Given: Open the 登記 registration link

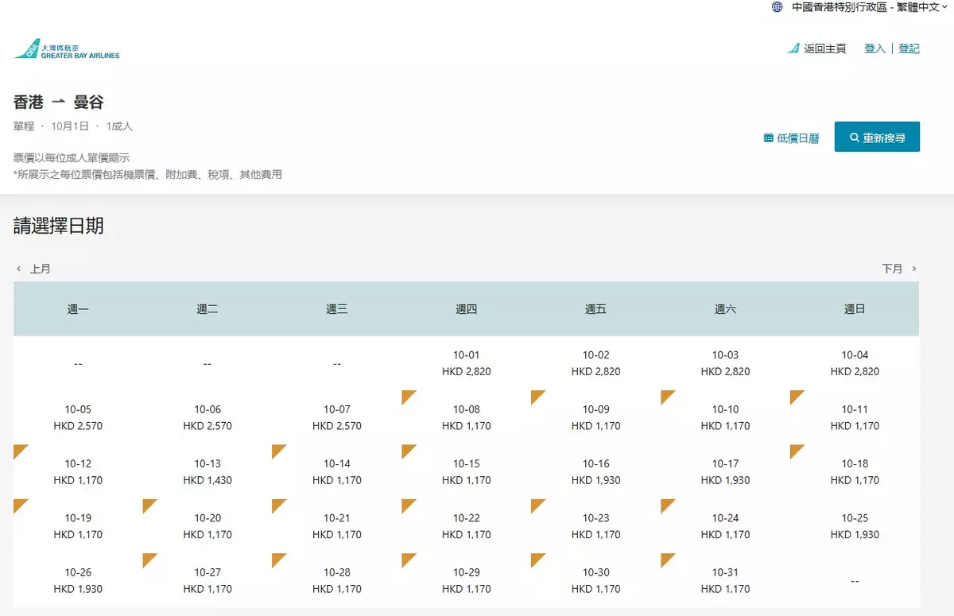Looking at the screenshot, I should tap(909, 48).
